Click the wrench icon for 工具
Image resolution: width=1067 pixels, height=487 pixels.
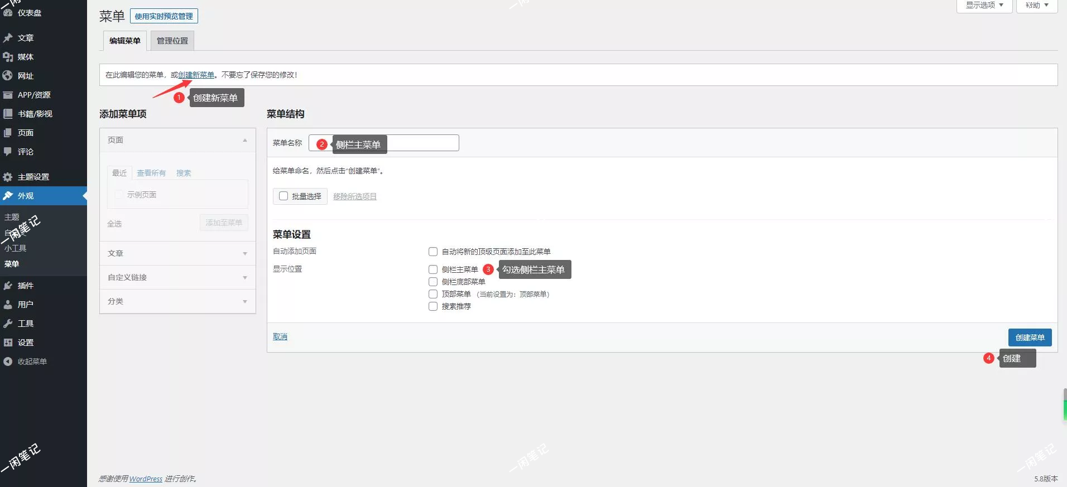point(8,324)
